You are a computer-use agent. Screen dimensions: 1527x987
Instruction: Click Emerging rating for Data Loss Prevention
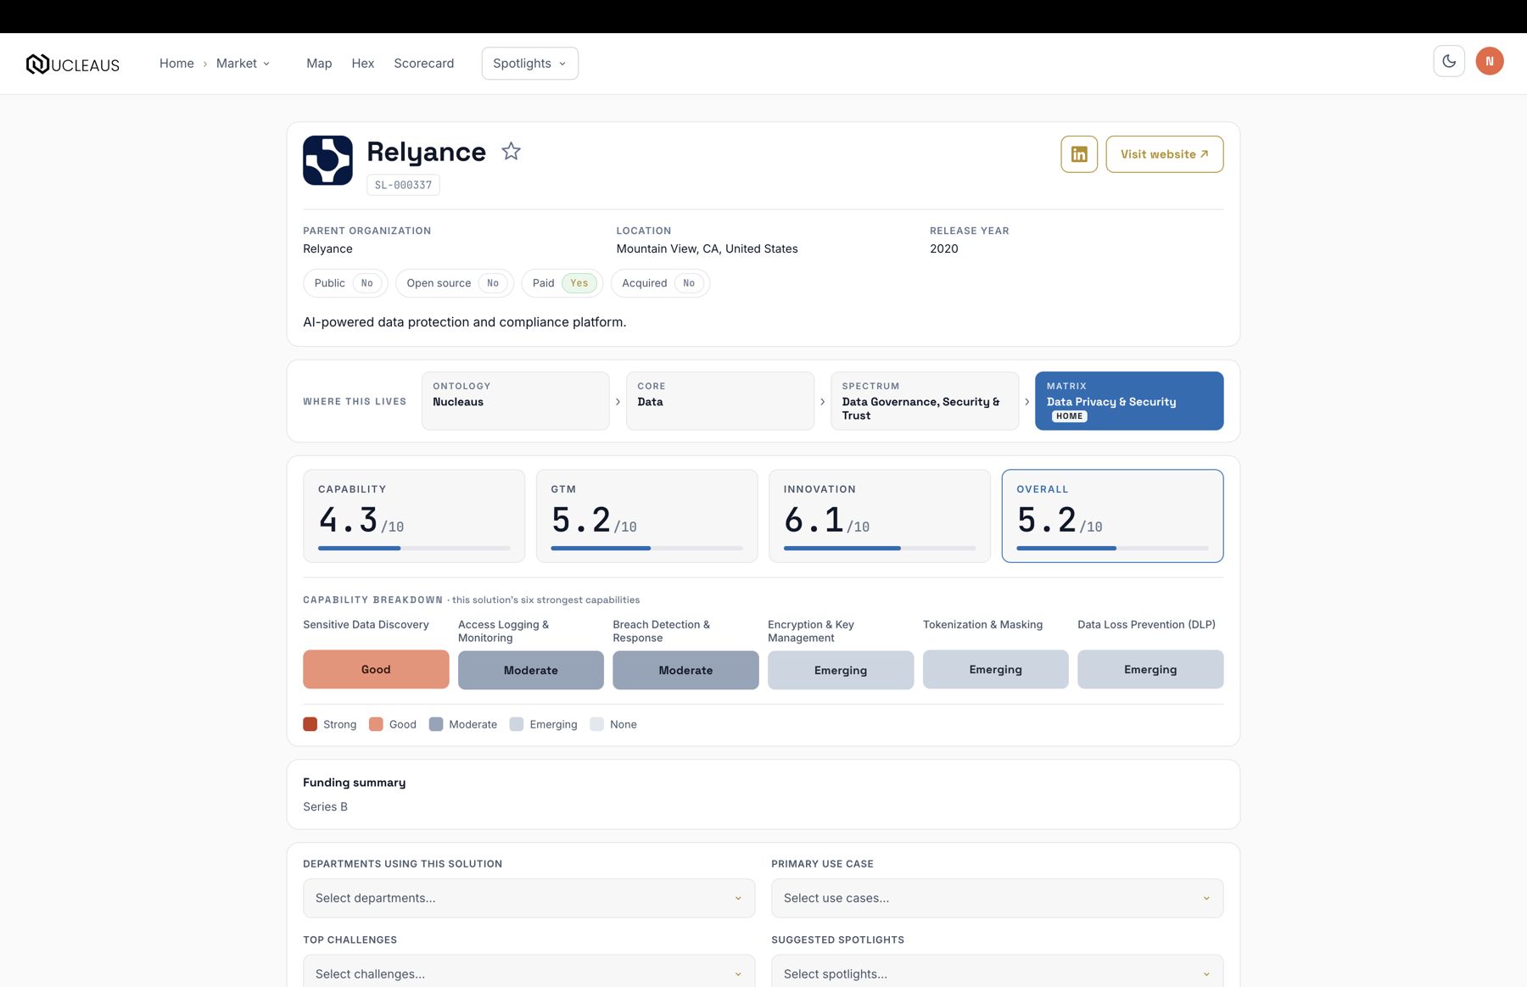pyautogui.click(x=1150, y=670)
